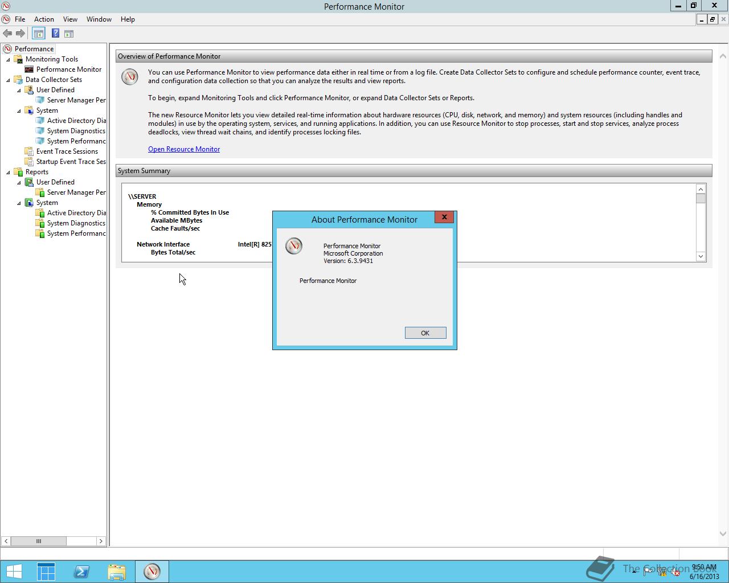This screenshot has height=583, width=729.
Task: Click "Version: 6.3.9431" text in dialog
Action: 348,261
